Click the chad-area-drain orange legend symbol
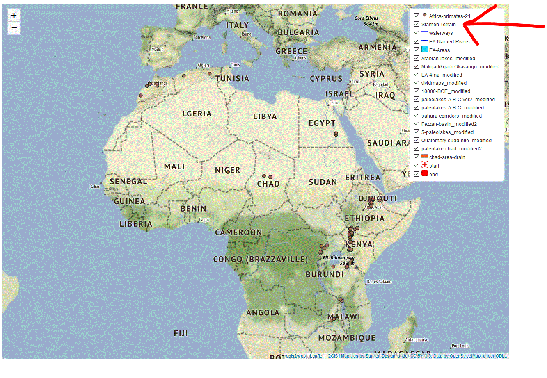 tap(424, 157)
